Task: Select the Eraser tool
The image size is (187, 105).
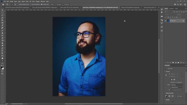Action: coord(2,38)
